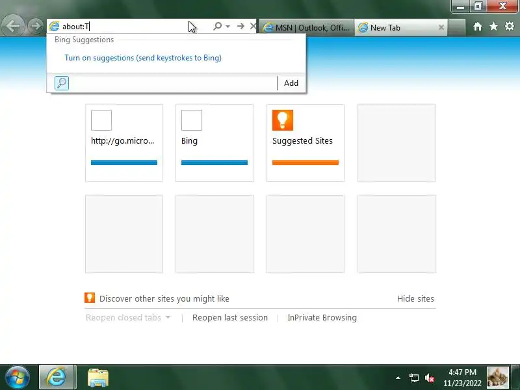Open the Tools gear icon
Screen dimensions: 520x390
coord(510,26)
